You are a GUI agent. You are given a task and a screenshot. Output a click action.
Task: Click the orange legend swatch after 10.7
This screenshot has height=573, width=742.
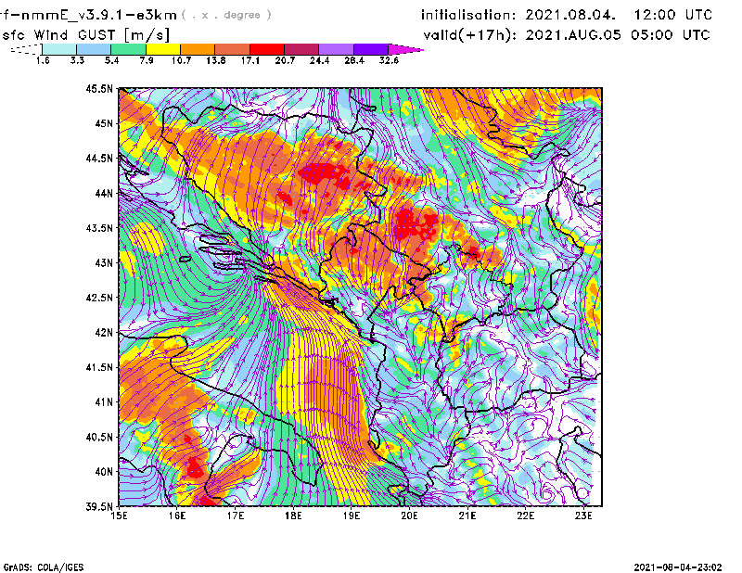click(196, 49)
